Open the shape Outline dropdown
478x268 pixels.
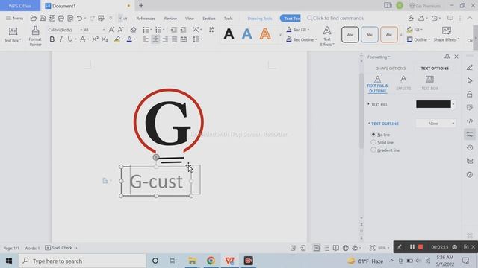point(418,39)
